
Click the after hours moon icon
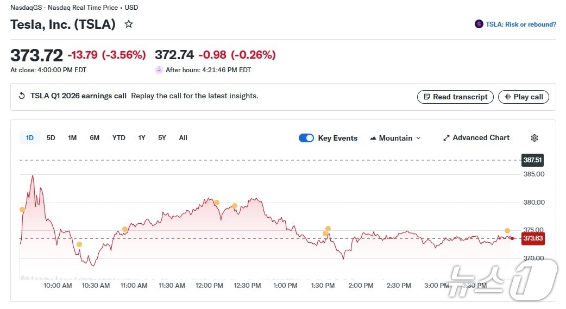[x=159, y=70]
